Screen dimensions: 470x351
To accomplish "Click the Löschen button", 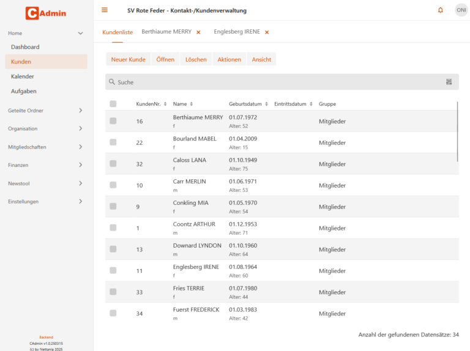I will click(196, 59).
